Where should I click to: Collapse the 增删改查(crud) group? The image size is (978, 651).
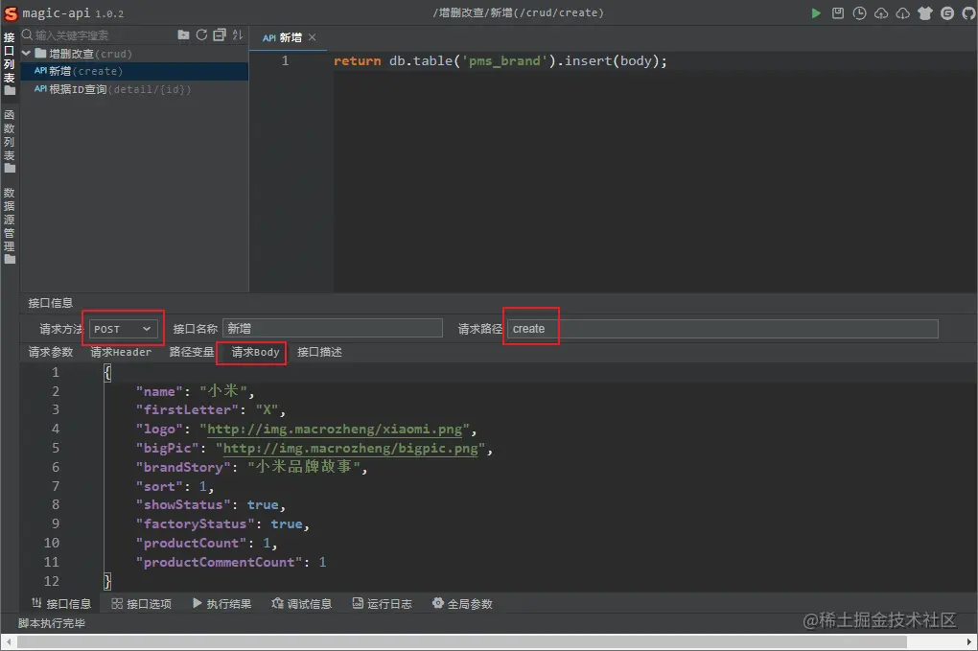[x=26, y=54]
